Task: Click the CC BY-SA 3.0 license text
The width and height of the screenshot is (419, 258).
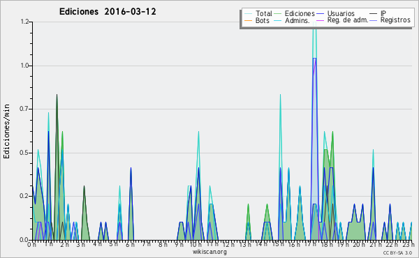Action: point(397,252)
